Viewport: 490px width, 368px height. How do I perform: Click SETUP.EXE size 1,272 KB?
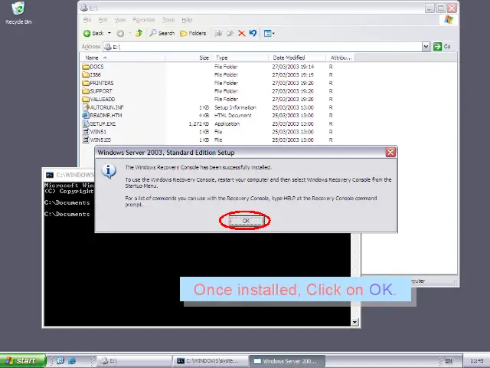[x=199, y=124]
